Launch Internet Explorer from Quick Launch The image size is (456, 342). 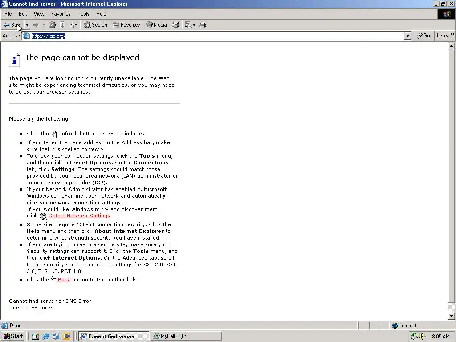46,336
